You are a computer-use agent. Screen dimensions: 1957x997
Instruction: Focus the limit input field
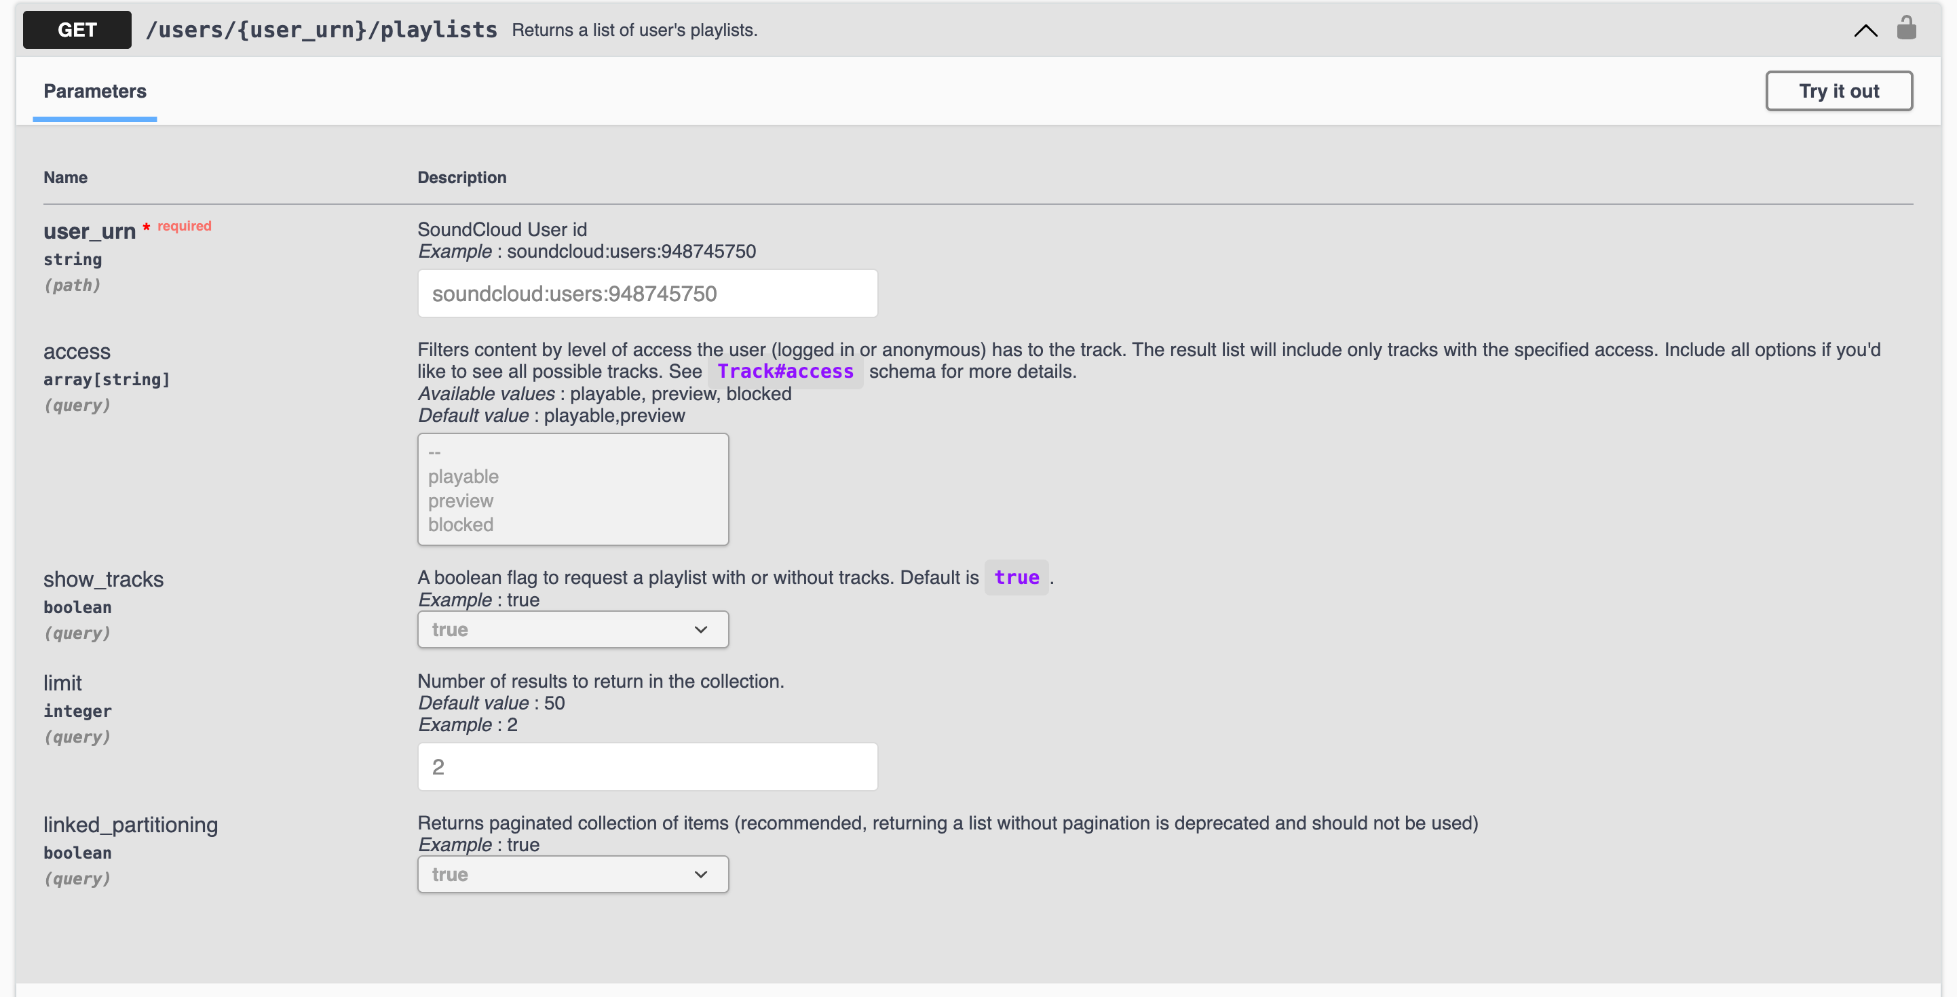click(x=647, y=767)
